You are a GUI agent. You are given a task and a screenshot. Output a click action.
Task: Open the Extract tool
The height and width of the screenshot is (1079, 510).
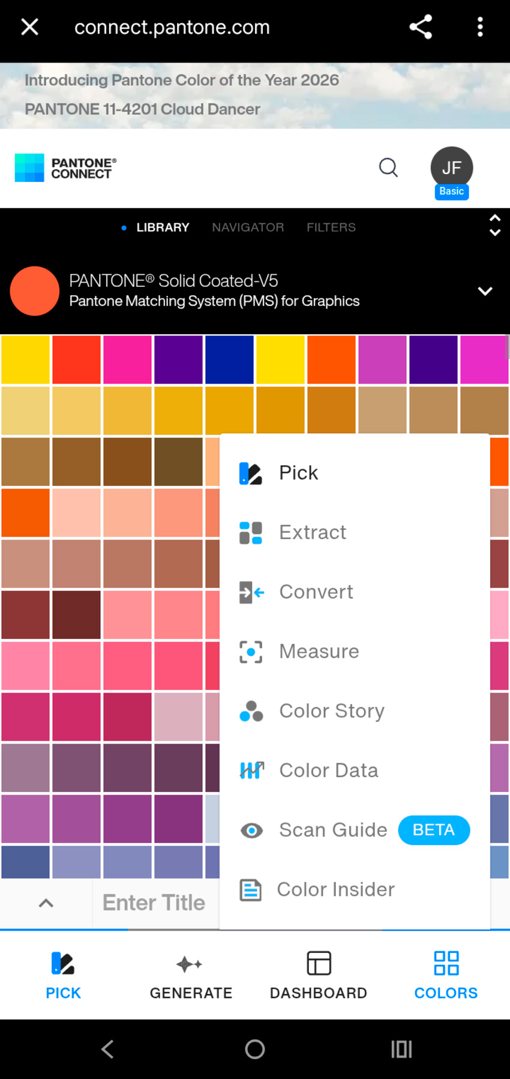click(x=312, y=532)
